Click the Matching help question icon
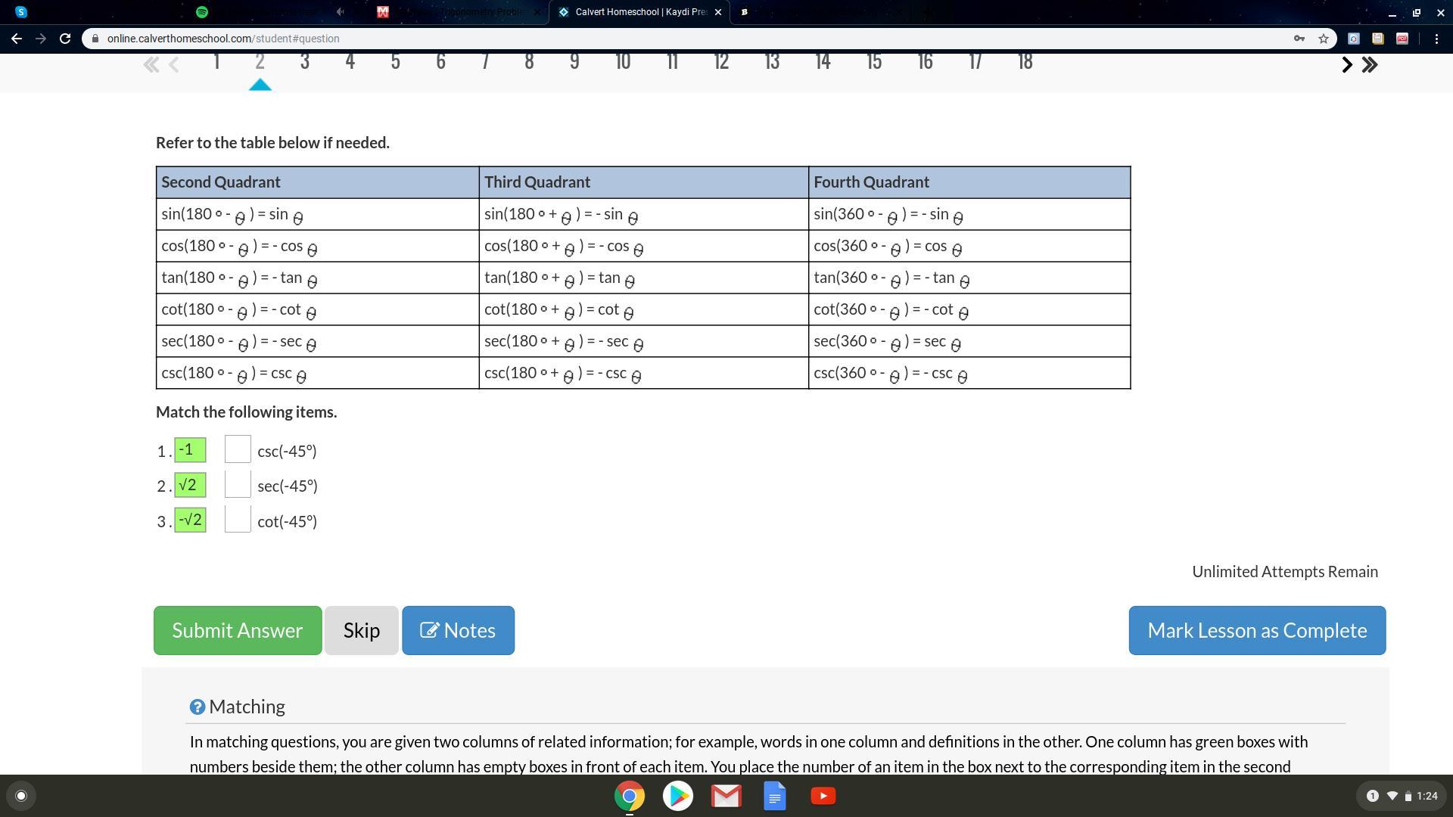 (197, 707)
